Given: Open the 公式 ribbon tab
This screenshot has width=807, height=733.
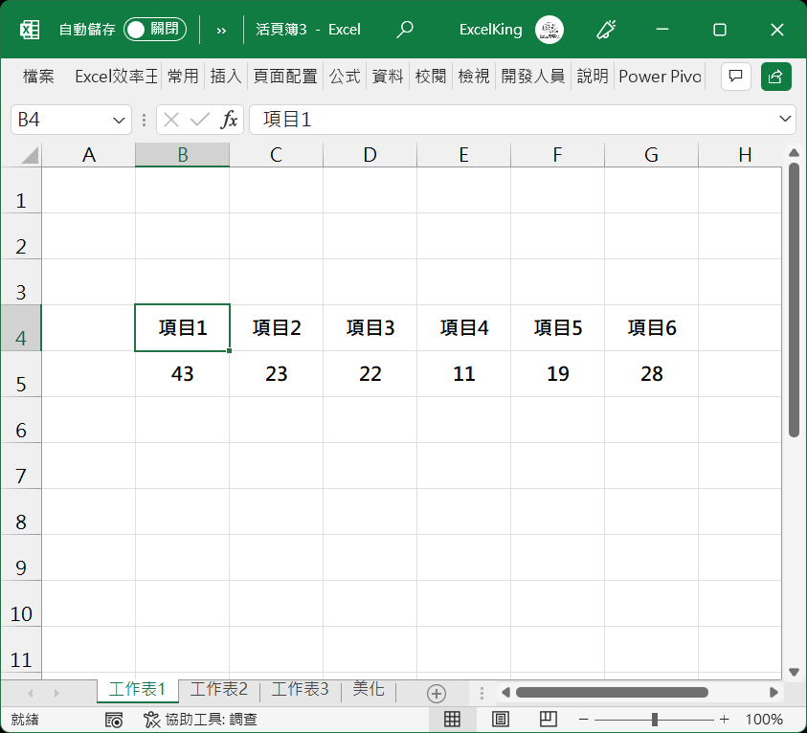Looking at the screenshot, I should click(x=345, y=77).
